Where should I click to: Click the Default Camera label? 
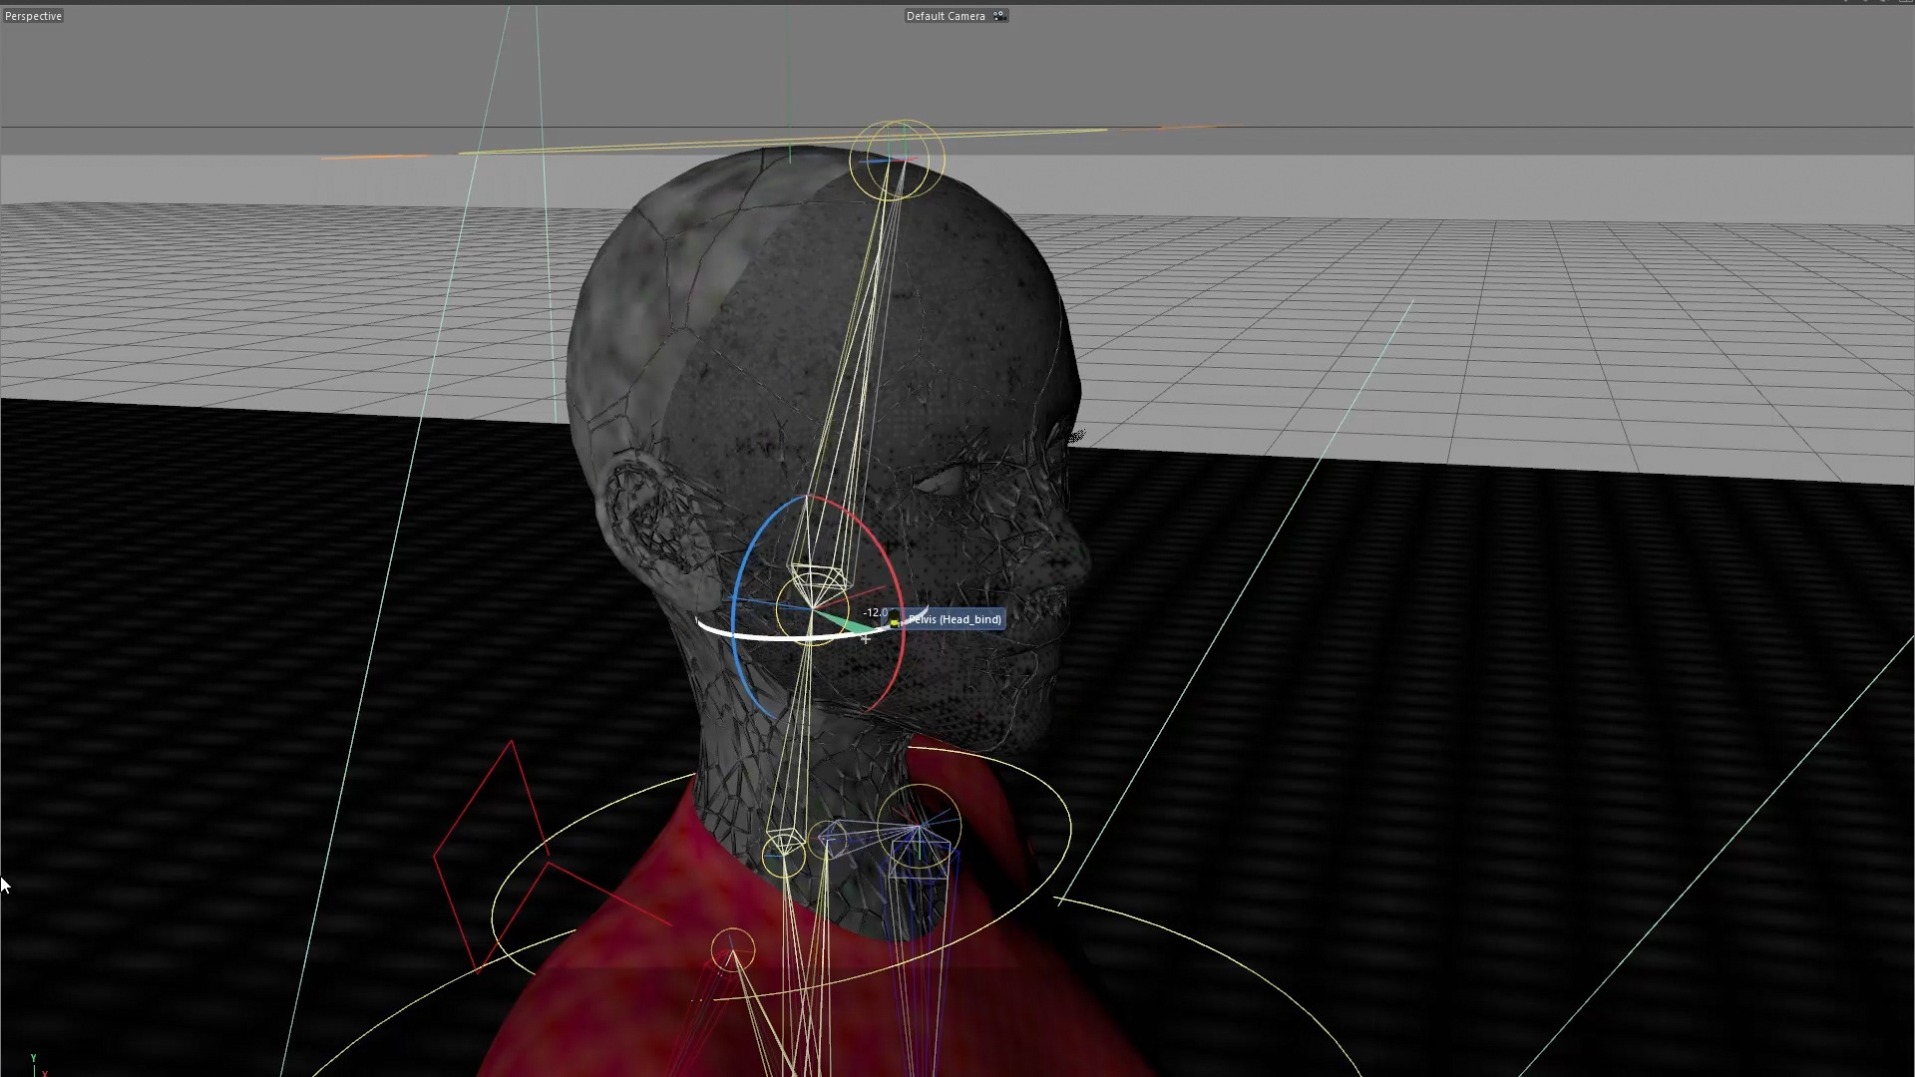pos(945,16)
